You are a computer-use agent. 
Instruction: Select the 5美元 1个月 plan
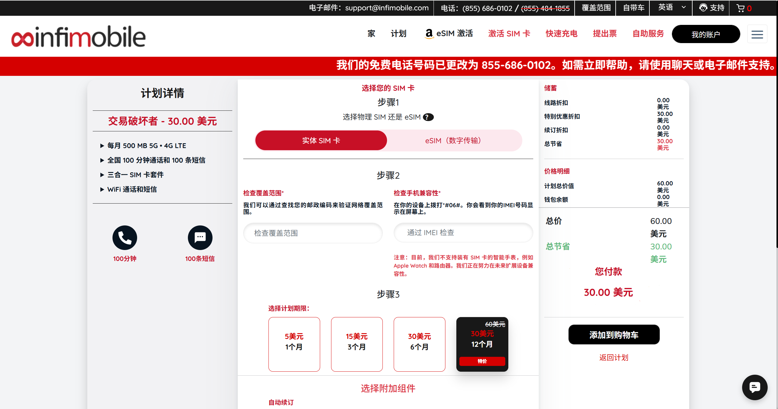coord(294,344)
